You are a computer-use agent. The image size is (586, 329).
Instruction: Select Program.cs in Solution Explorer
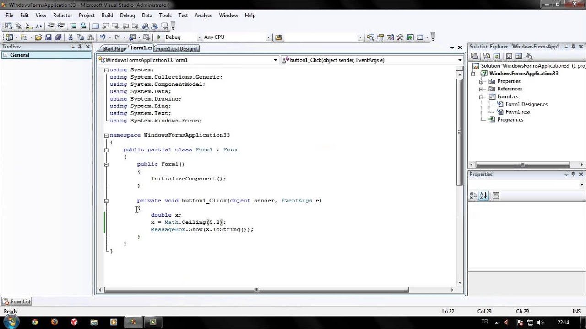coord(510,120)
